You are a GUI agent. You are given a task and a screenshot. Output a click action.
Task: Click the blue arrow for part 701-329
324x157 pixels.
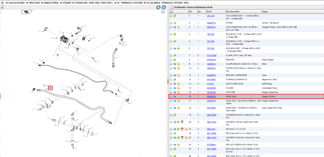(175, 48)
